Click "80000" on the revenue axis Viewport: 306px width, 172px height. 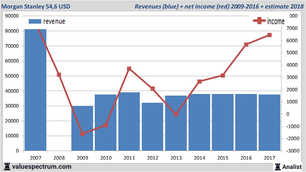[x=12, y=31]
